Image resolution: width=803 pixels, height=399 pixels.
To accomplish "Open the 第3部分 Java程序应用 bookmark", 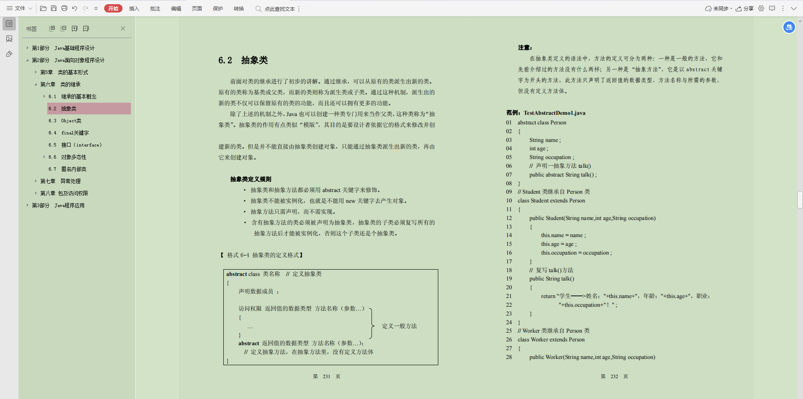I will point(58,205).
